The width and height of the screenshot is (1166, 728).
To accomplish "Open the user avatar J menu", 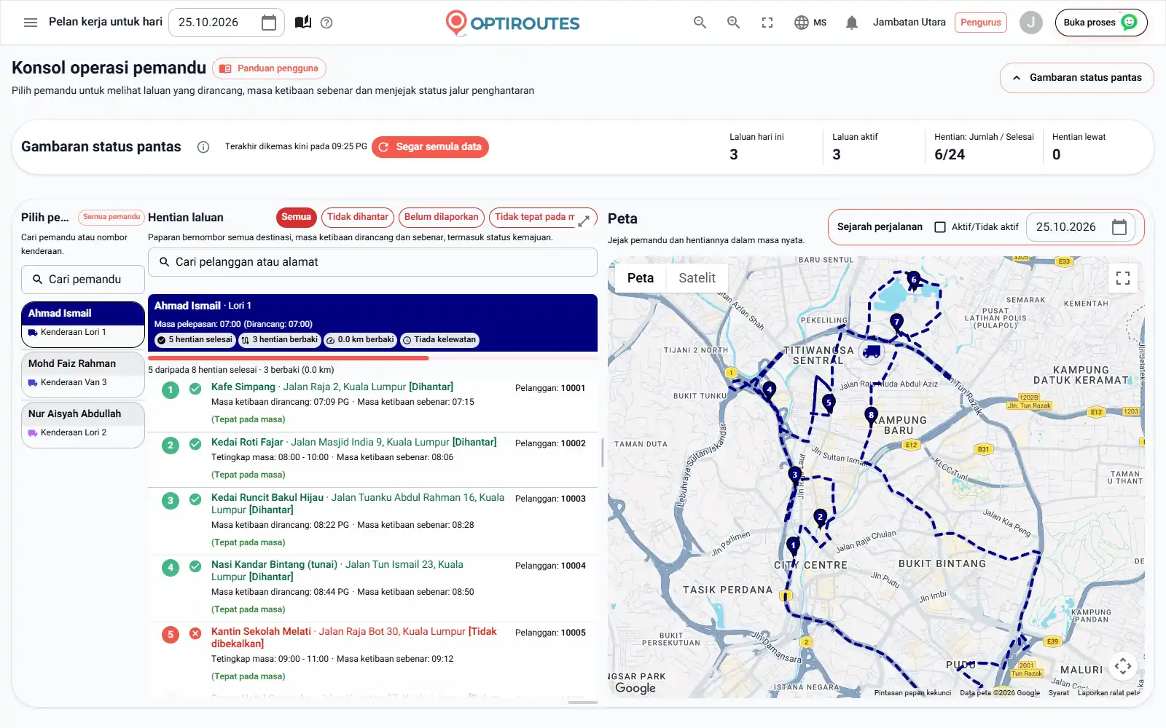I will point(1030,23).
